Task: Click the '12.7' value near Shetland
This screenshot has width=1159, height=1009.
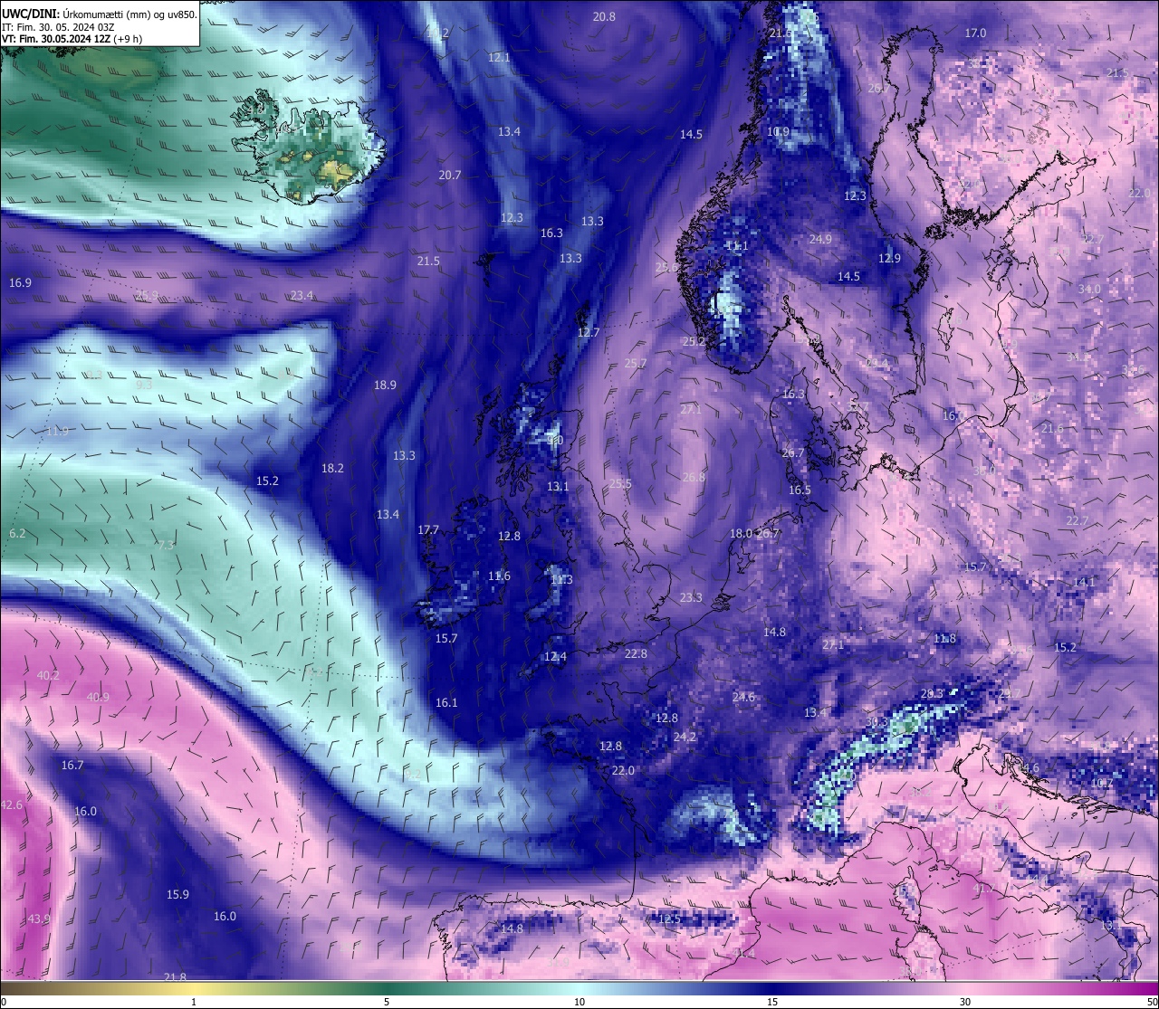Action: 589,333
